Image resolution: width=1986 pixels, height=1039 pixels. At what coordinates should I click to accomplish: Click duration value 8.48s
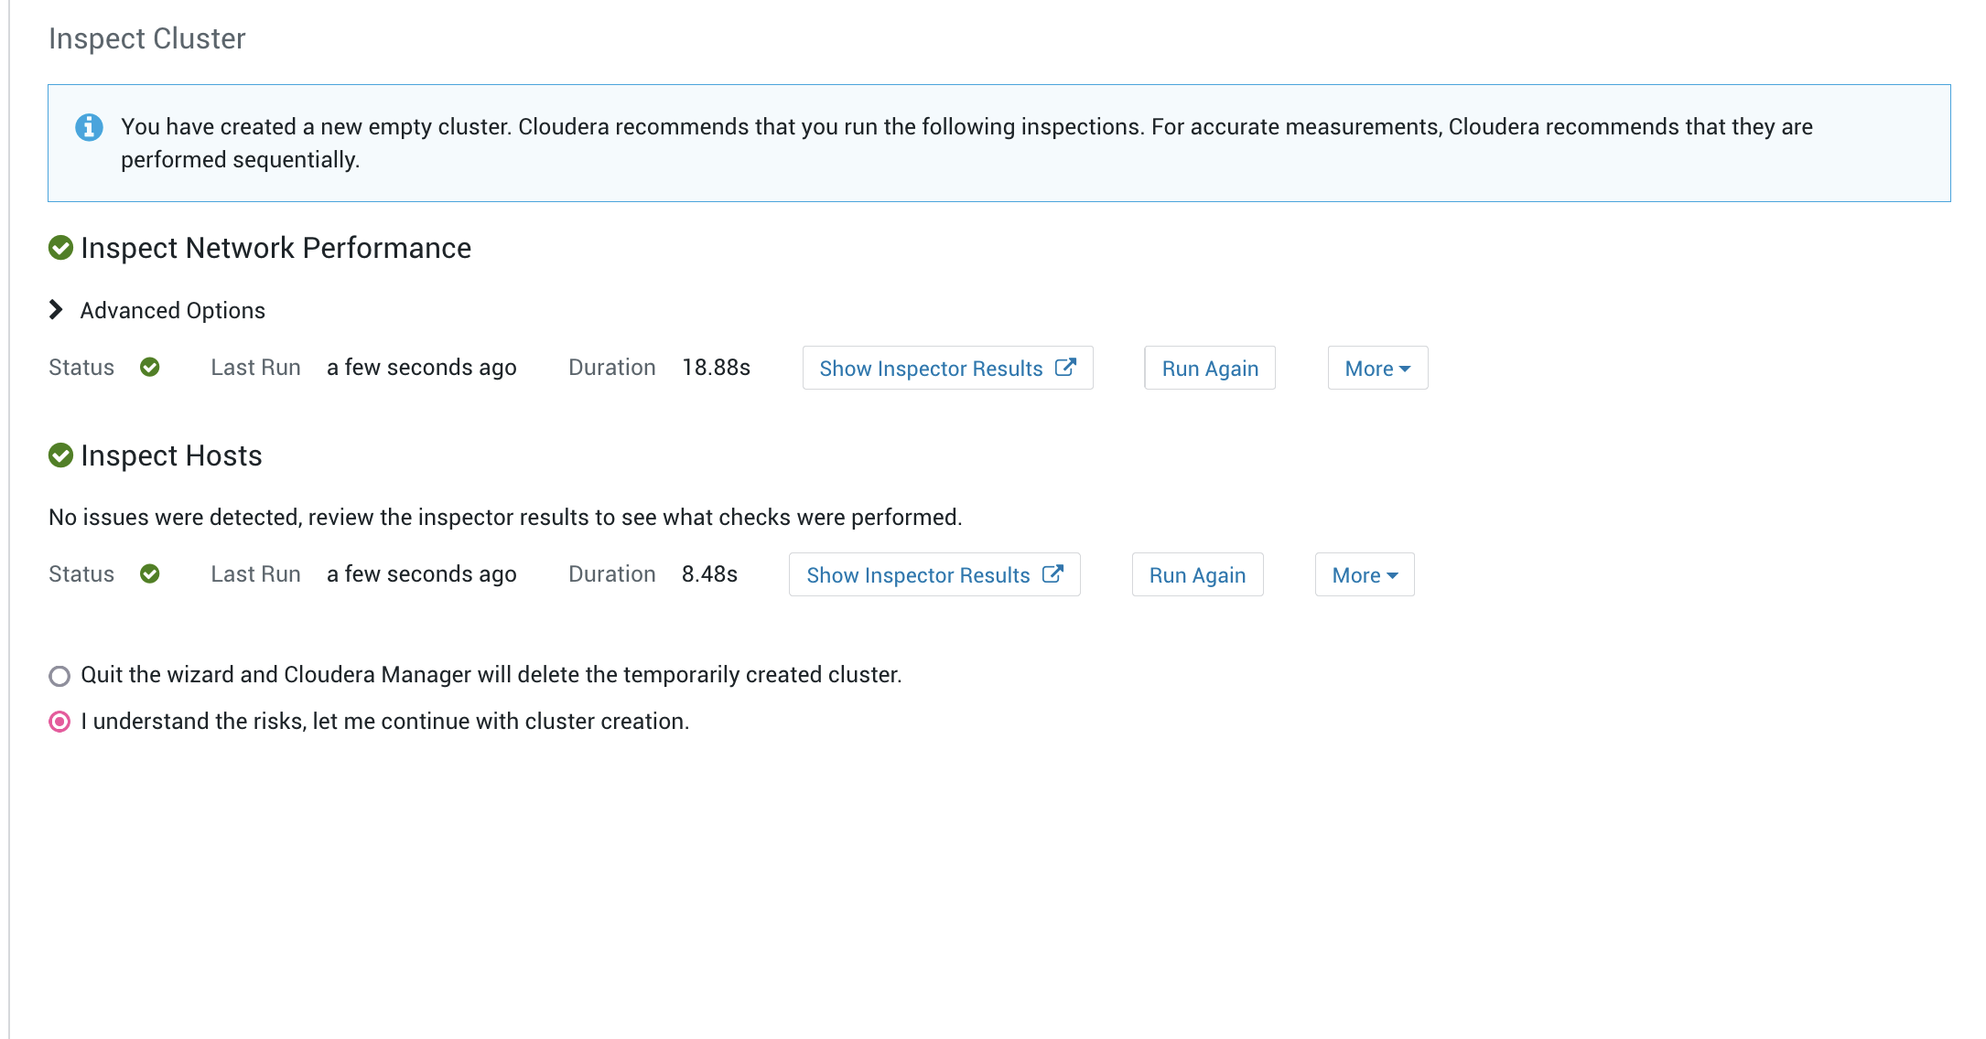(x=709, y=574)
